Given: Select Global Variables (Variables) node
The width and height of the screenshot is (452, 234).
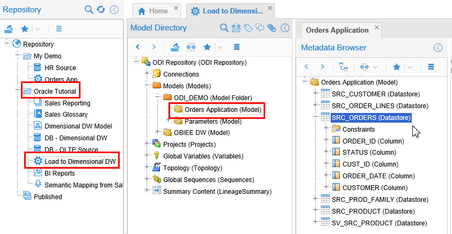Looking at the screenshot, I should (203, 156).
